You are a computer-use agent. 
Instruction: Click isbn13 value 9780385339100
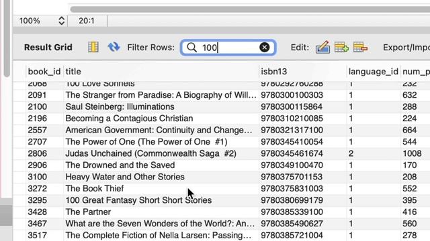pos(292,212)
